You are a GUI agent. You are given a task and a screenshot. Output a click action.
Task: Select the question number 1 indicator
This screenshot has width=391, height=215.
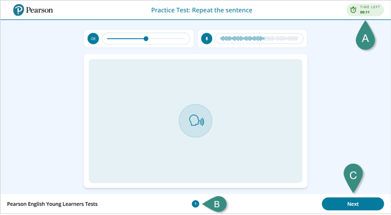(195, 204)
